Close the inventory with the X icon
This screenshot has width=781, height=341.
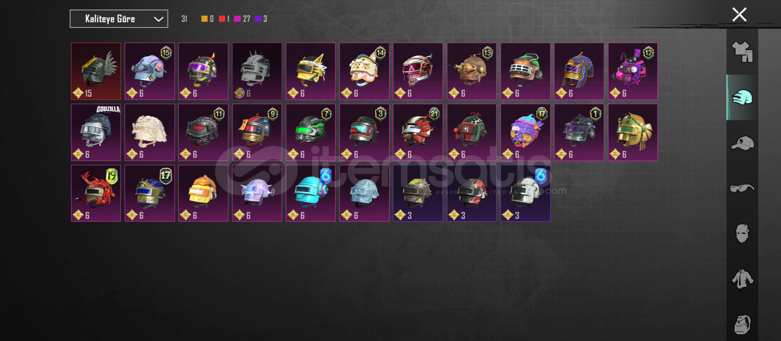(x=739, y=15)
